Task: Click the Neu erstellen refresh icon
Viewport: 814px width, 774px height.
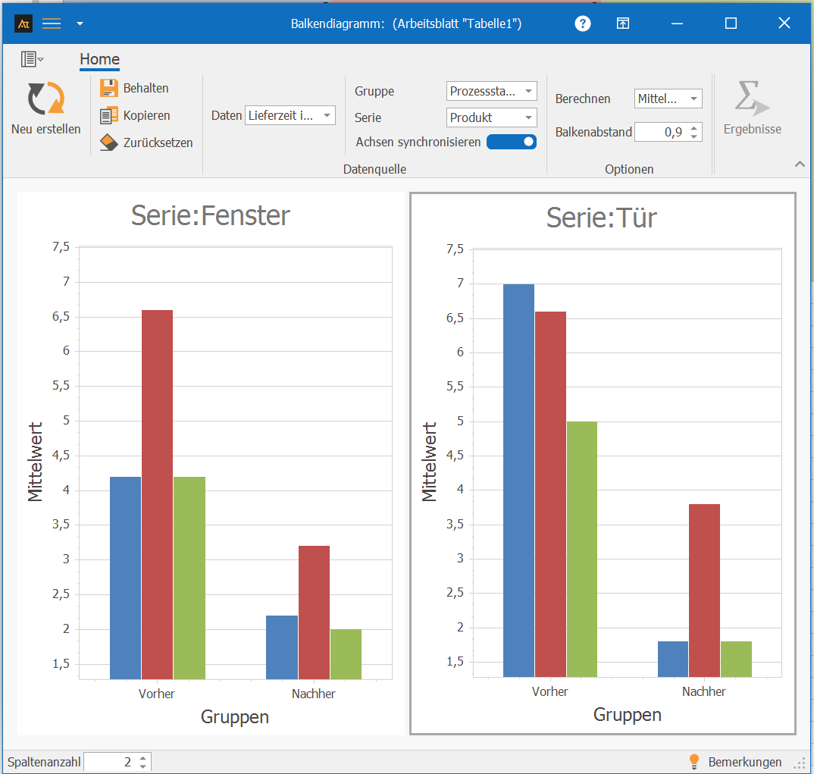Action: click(45, 99)
